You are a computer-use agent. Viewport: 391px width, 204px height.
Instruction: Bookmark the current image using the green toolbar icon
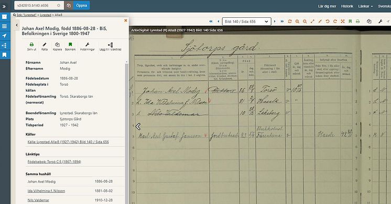click(x=350, y=21)
